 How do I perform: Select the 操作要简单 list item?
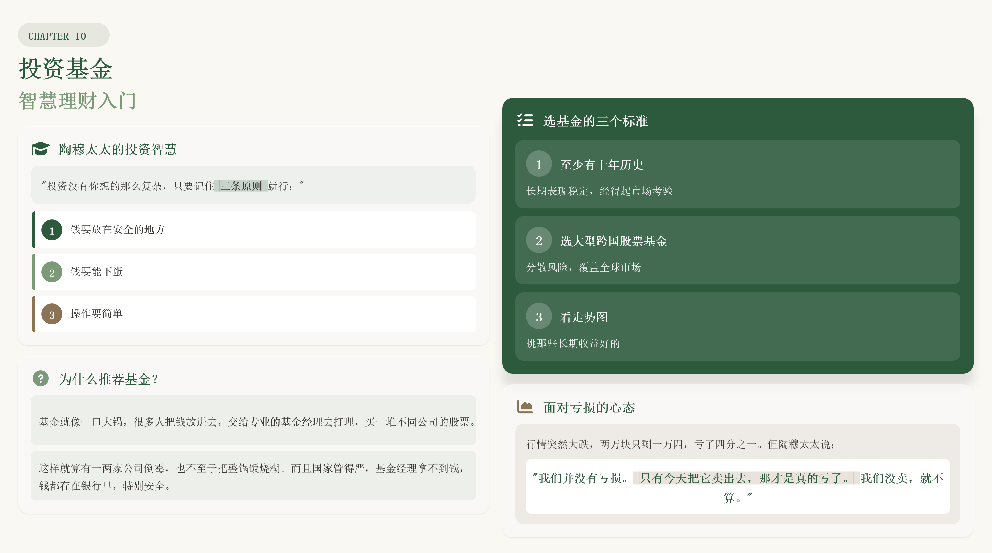254,314
